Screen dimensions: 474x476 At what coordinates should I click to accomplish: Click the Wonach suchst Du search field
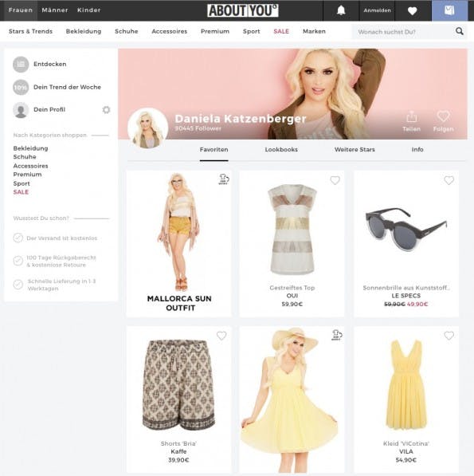click(x=403, y=32)
